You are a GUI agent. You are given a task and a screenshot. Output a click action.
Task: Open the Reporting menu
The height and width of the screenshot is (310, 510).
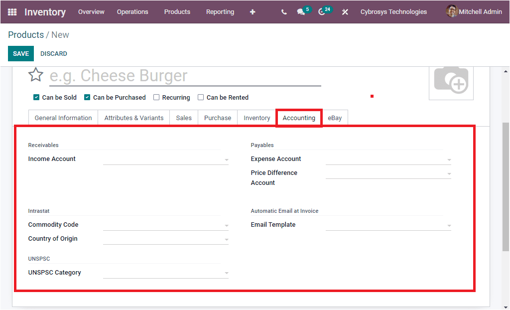tap(220, 11)
